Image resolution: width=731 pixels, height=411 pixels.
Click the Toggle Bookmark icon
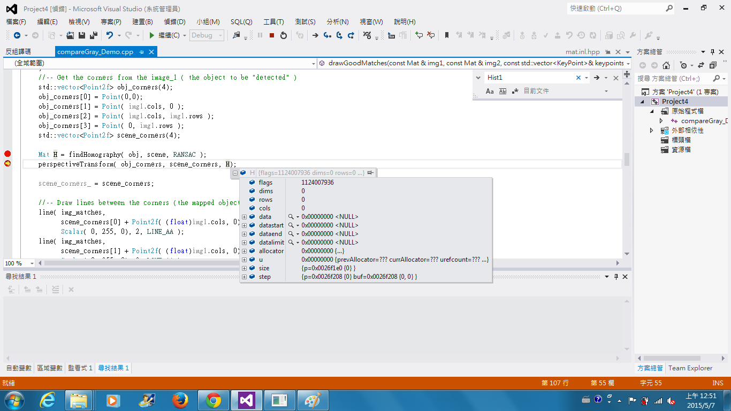tap(446, 35)
